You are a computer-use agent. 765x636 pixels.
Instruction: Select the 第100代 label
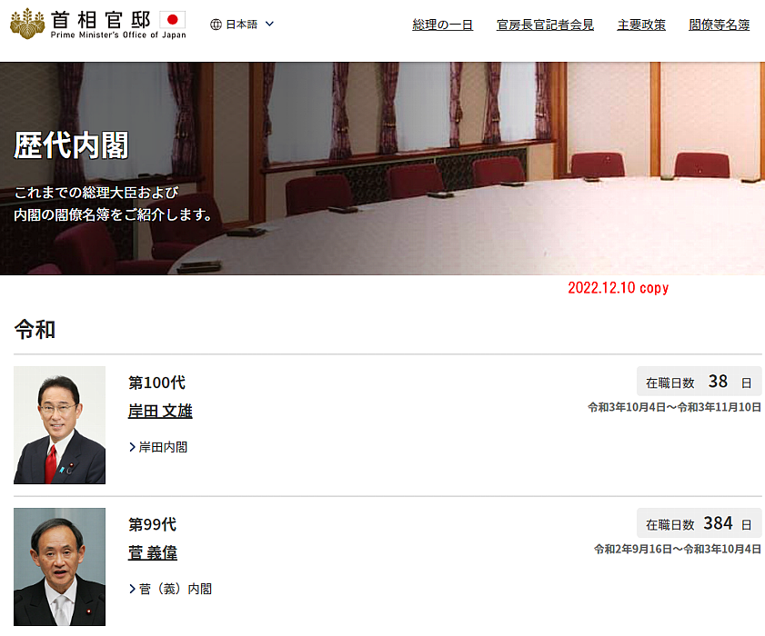[x=156, y=383]
